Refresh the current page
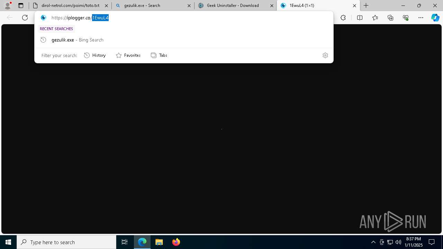443x249 pixels. click(25, 18)
